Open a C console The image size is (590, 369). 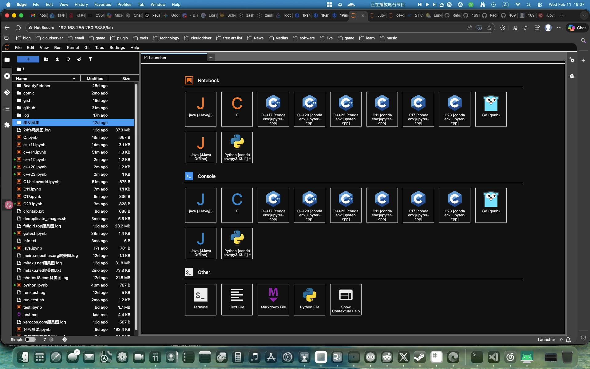point(237,205)
